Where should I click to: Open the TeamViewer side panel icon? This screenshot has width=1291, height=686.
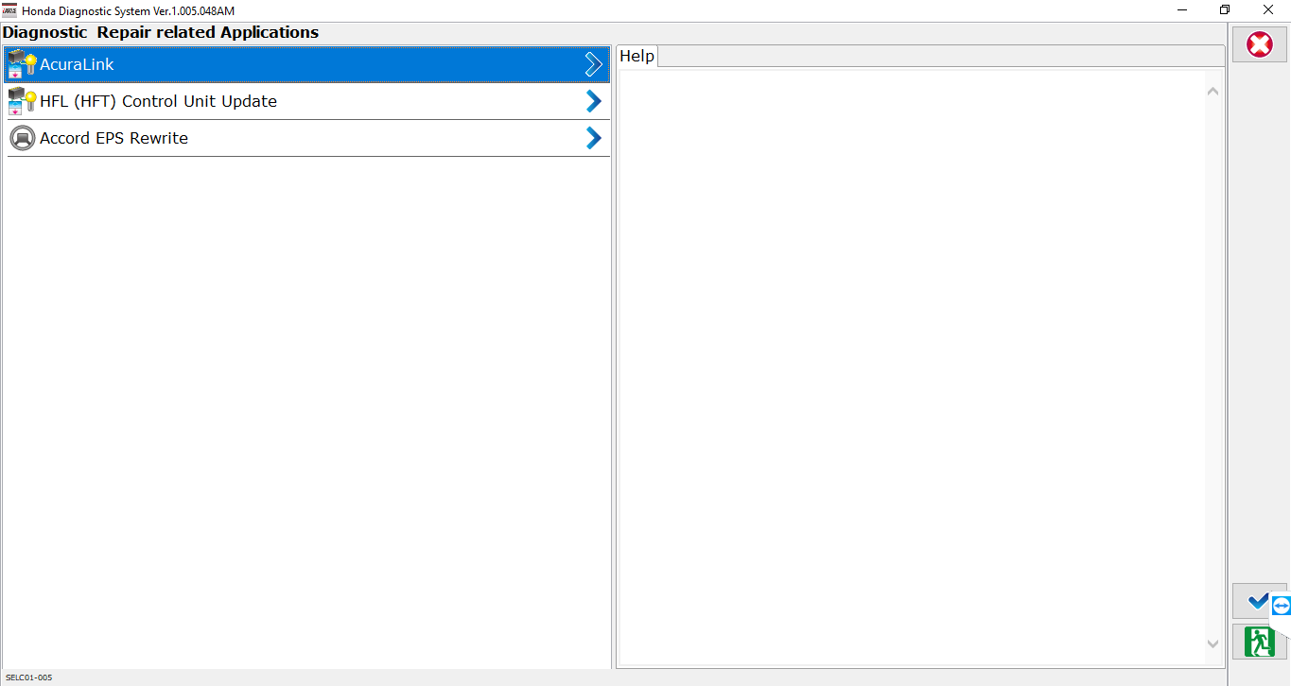1281,606
